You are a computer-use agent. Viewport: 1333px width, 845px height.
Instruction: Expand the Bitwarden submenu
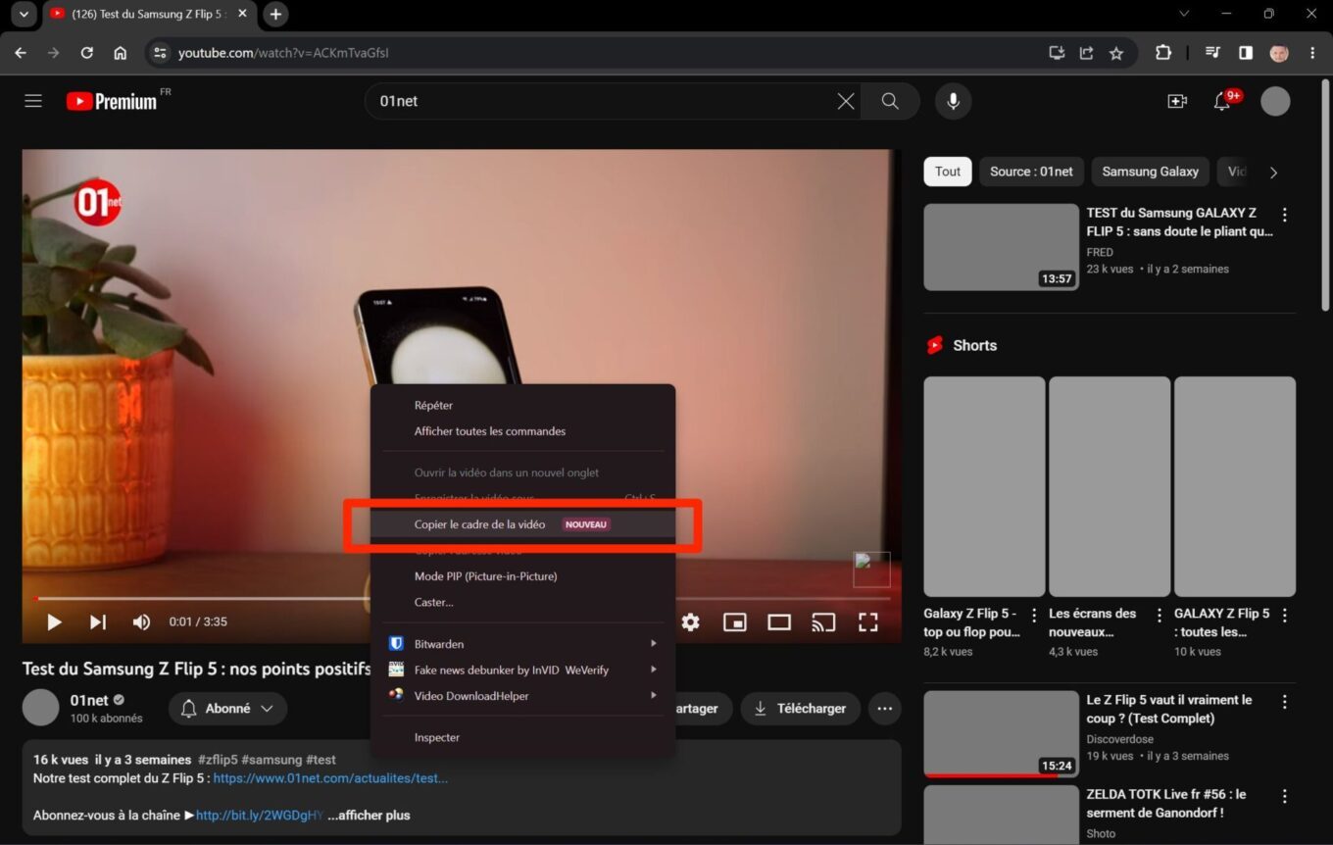[x=523, y=644]
